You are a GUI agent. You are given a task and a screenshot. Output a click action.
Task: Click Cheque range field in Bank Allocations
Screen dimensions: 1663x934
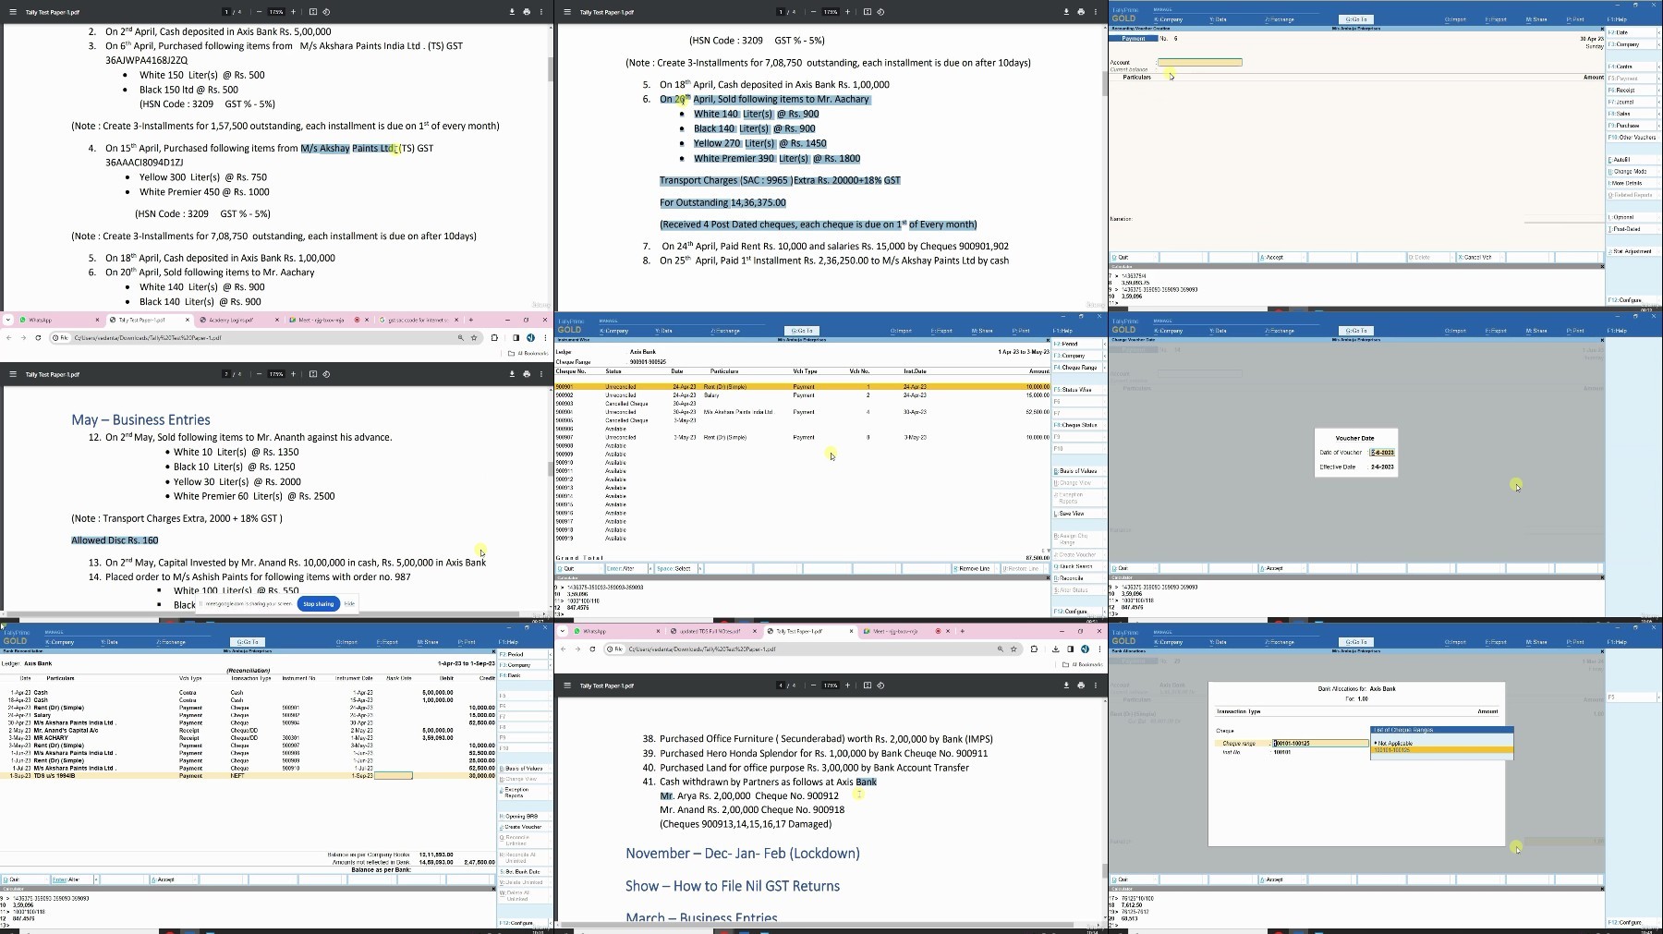coord(1320,744)
